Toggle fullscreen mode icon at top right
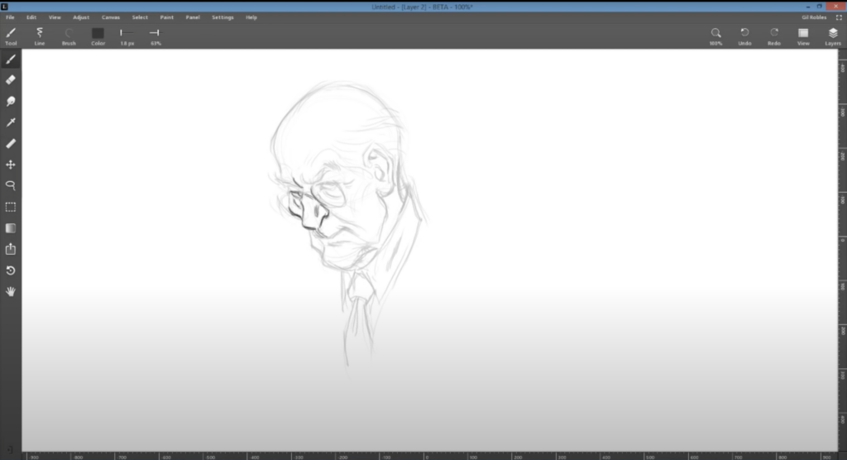Screen dimensions: 847x460 839,17
